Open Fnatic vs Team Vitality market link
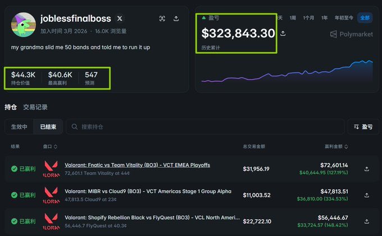Image resolution: width=382 pixels, height=236 pixels. [x=138, y=165]
